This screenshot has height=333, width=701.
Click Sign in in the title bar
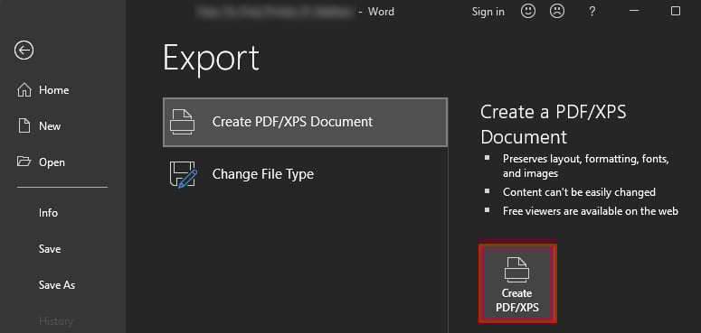(488, 12)
